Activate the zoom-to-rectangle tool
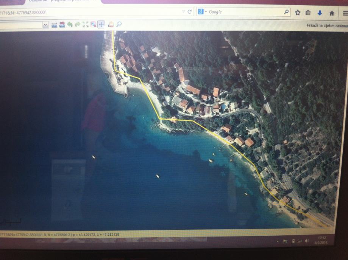The width and height of the screenshot is (348, 260). (x=94, y=24)
